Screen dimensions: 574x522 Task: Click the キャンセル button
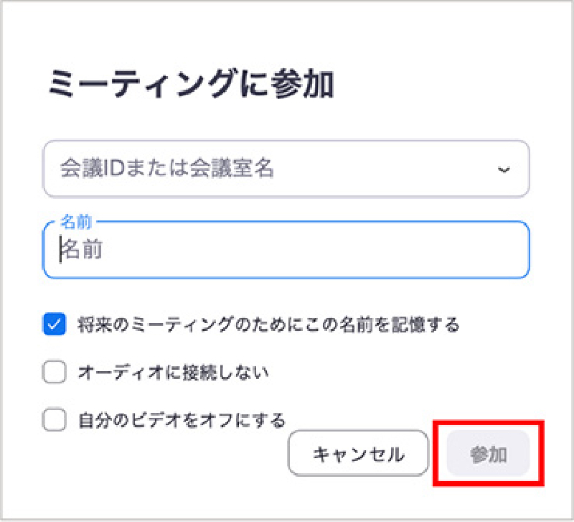[358, 454]
